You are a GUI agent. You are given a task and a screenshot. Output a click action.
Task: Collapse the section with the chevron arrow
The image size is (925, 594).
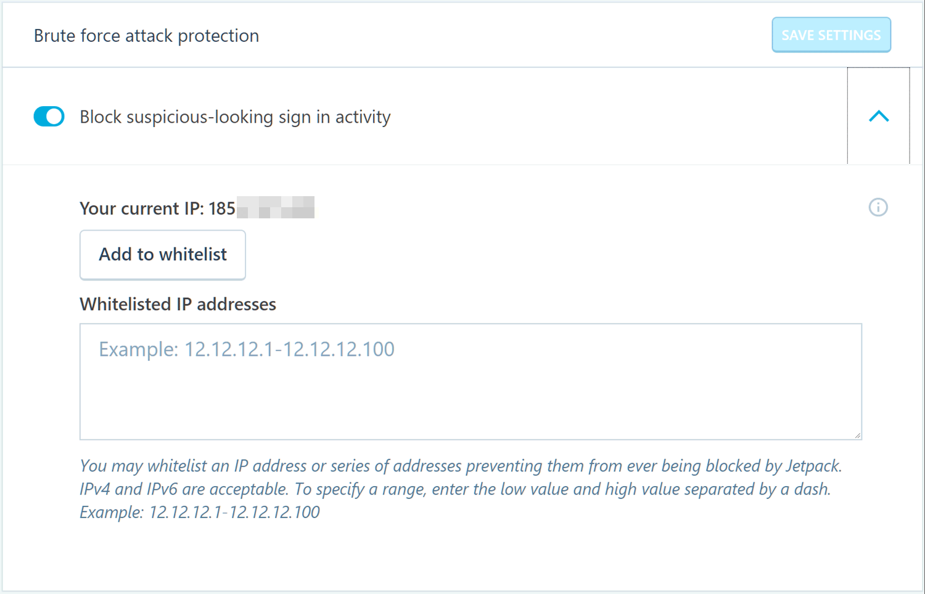(879, 116)
